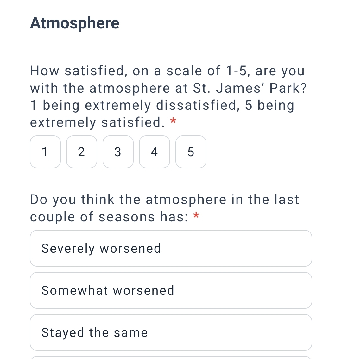This screenshot has width=342, height=359.
Task: Choose rating 2 on the satisfaction scale
Action: click(x=82, y=152)
